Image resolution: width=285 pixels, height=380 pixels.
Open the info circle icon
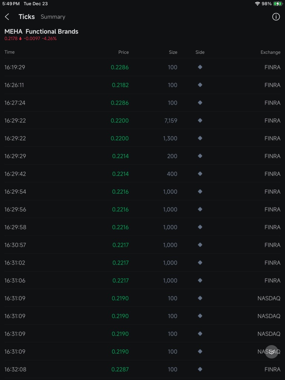pos(276,17)
